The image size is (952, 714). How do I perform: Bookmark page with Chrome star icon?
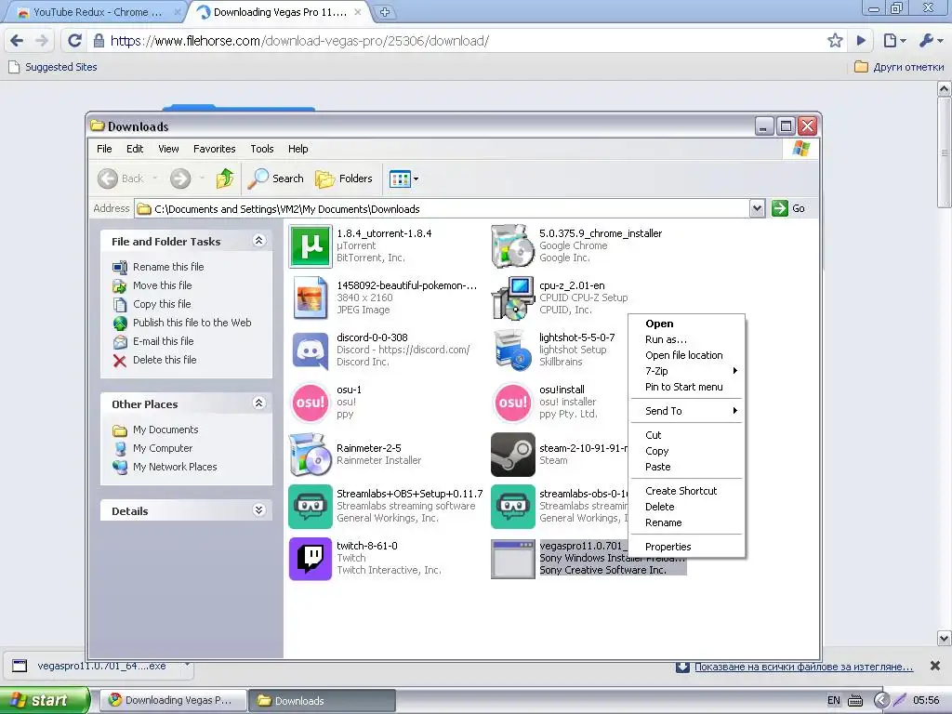click(x=835, y=41)
